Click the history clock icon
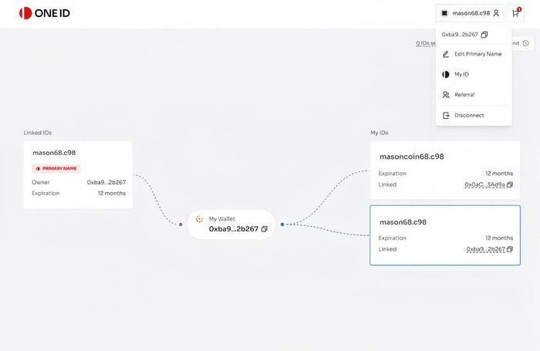 pos(525,43)
